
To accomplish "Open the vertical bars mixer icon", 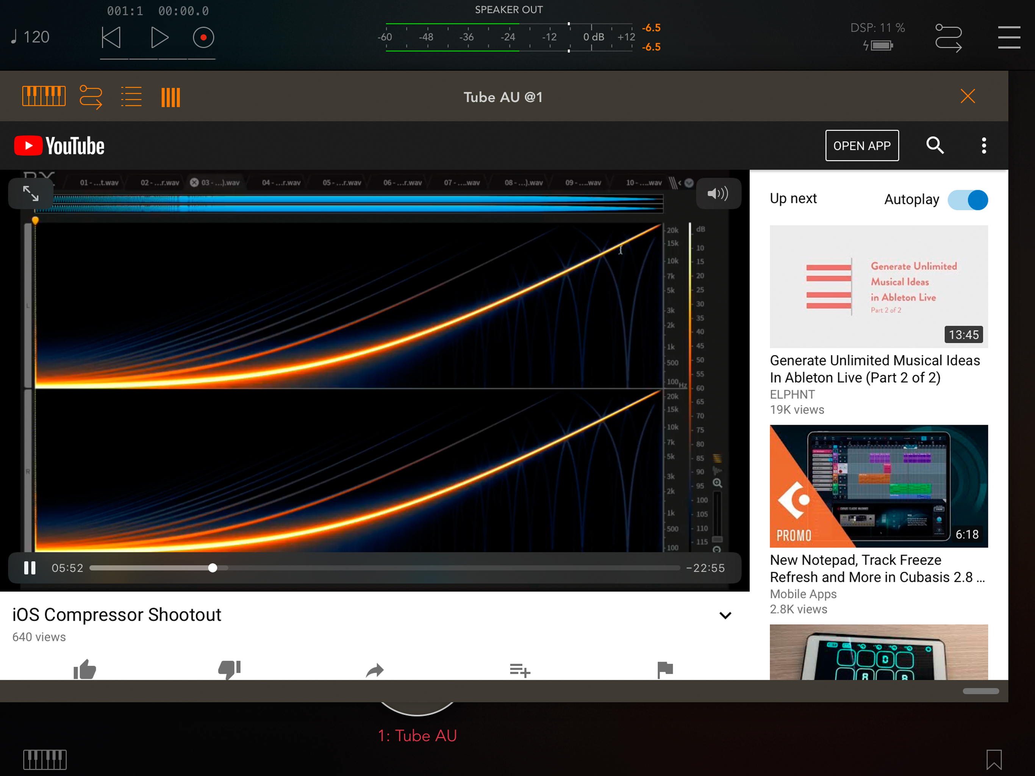I will (x=170, y=97).
